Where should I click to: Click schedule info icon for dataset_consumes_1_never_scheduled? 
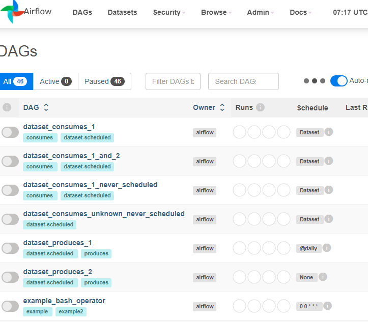pos(329,190)
